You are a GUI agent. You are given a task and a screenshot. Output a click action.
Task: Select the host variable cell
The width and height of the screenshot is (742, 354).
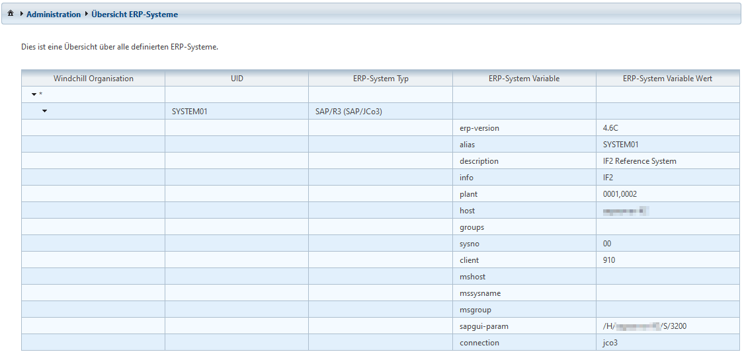(x=468, y=211)
